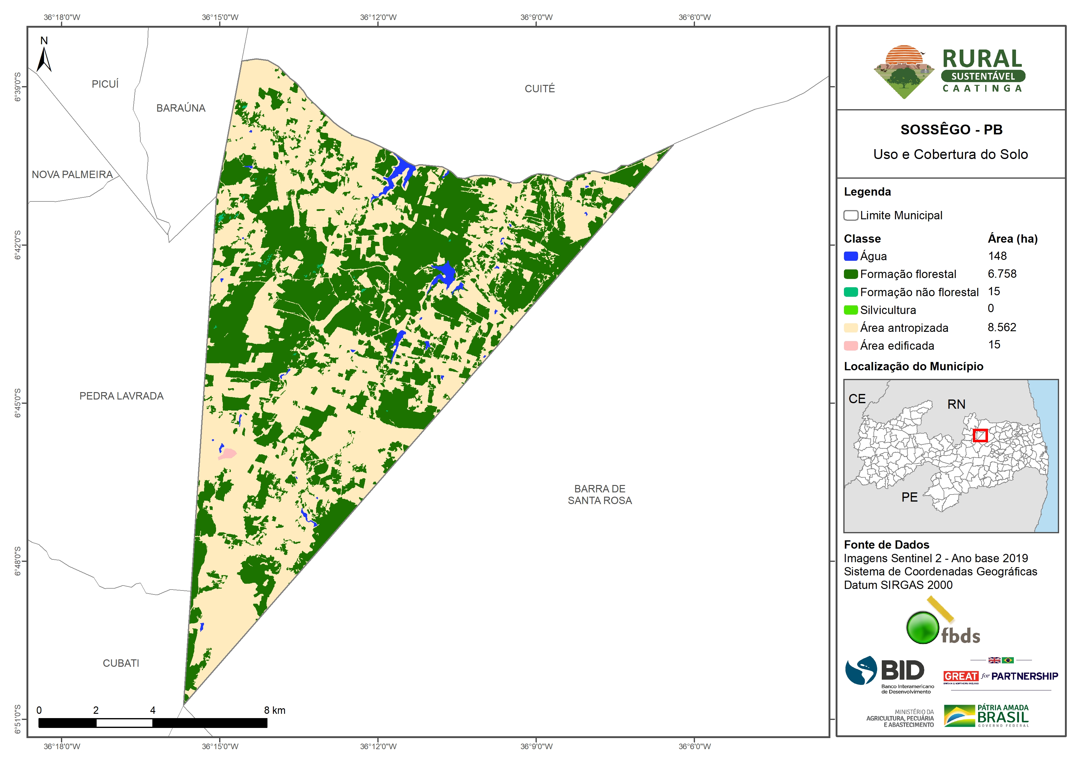Click the Área antropizada beige swatch

pyautogui.click(x=850, y=328)
